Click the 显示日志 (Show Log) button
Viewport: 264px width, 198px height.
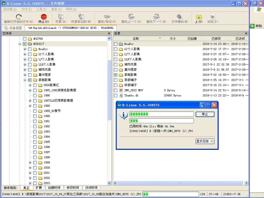205,141
